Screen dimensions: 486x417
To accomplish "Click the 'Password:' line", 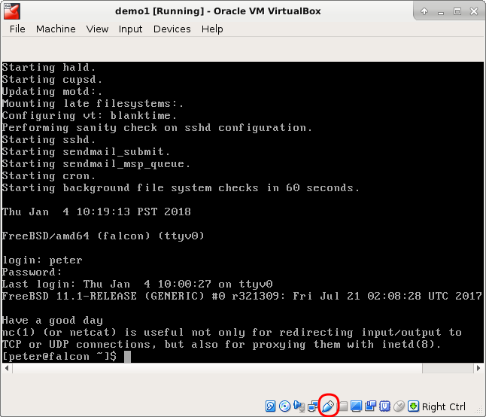I will coord(32,272).
